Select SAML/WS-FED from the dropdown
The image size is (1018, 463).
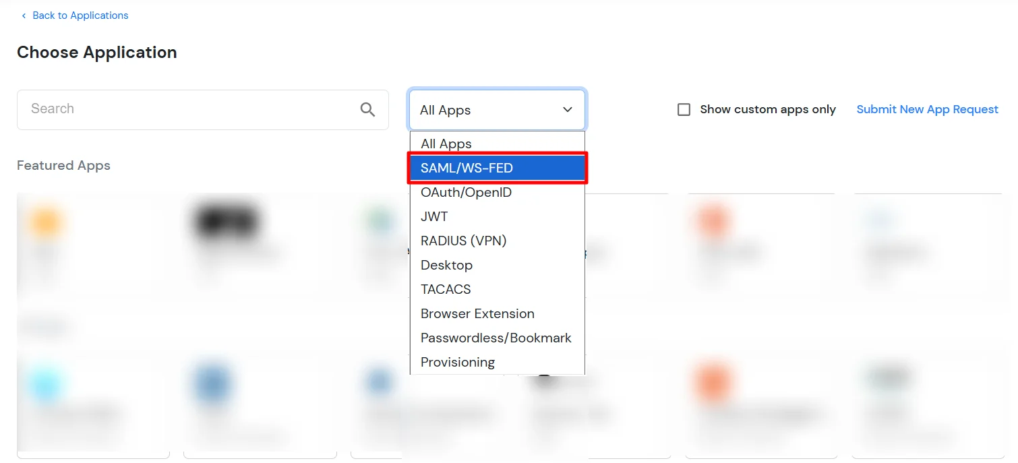tap(467, 168)
